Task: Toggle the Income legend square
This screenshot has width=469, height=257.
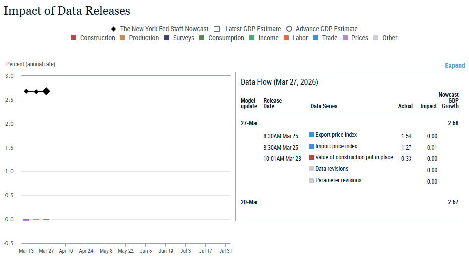Action: [252, 38]
